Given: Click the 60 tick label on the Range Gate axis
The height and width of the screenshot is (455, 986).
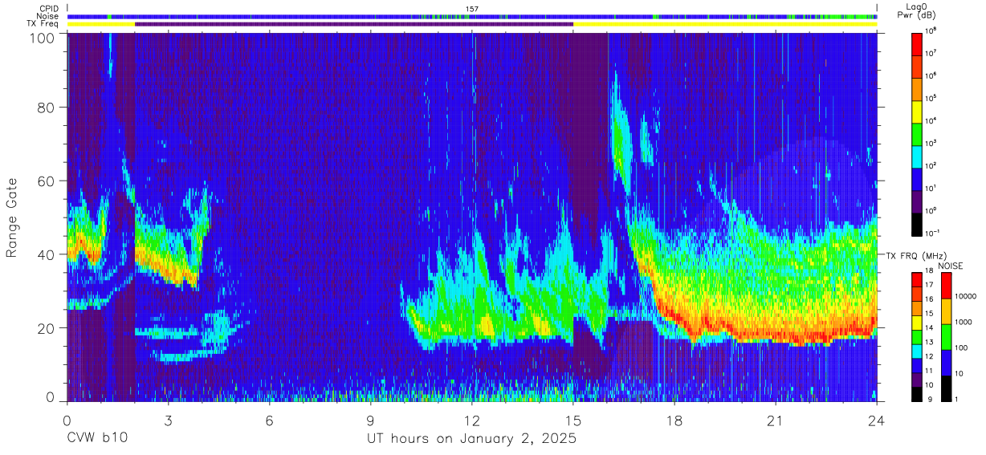Looking at the screenshot, I should [45, 182].
